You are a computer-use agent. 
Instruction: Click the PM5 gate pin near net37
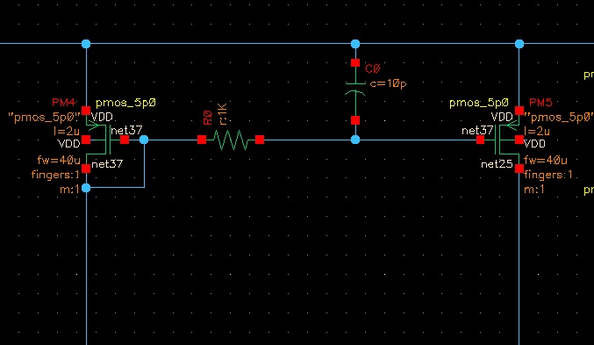pos(480,140)
